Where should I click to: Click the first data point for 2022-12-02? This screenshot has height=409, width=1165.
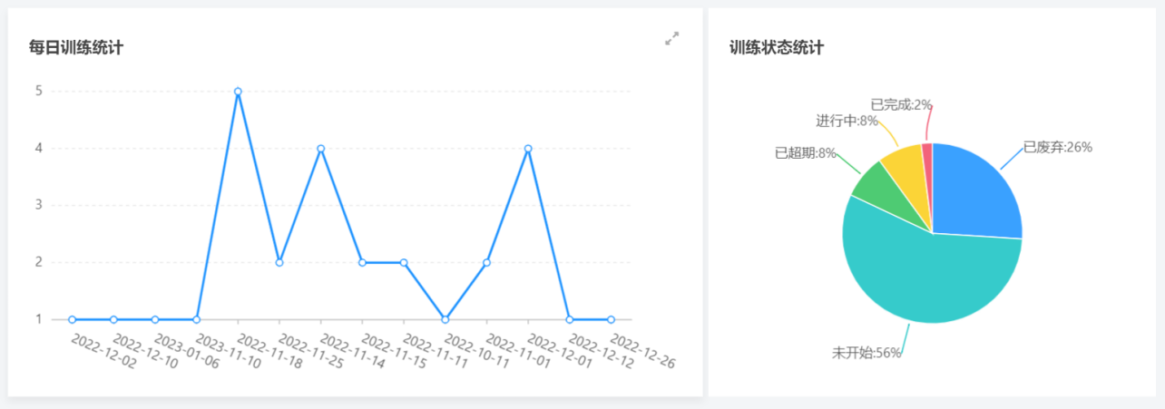click(72, 319)
